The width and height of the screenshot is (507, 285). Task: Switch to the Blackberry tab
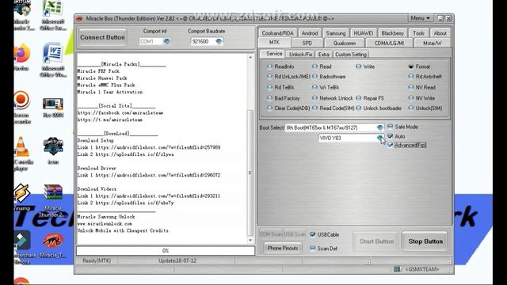[393, 33]
